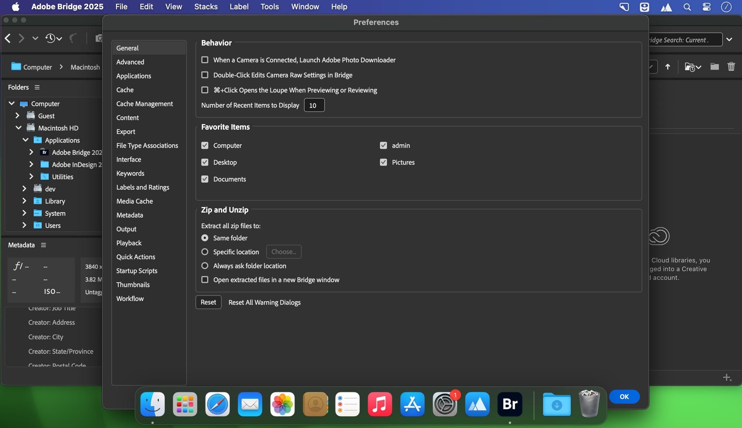Enable Open extracted files in new Bridge window
The height and width of the screenshot is (428, 742).
pyautogui.click(x=204, y=279)
